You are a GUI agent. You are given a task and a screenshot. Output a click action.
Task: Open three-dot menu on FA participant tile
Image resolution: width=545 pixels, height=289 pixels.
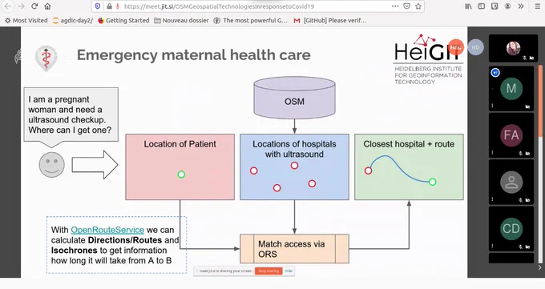click(x=493, y=152)
